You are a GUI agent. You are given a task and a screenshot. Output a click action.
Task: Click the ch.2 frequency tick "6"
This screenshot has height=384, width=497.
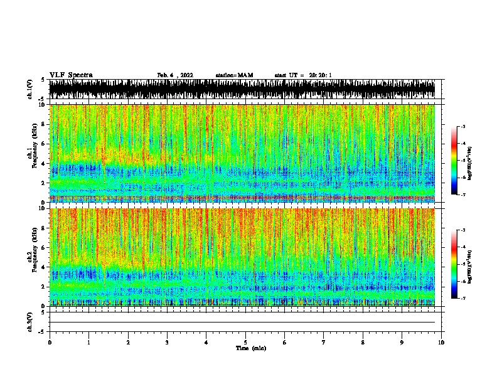tap(43, 247)
